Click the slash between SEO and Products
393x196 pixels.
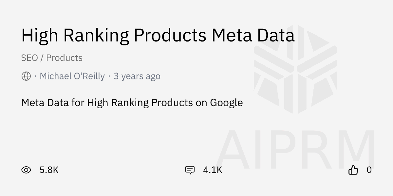pyautogui.click(x=42, y=58)
